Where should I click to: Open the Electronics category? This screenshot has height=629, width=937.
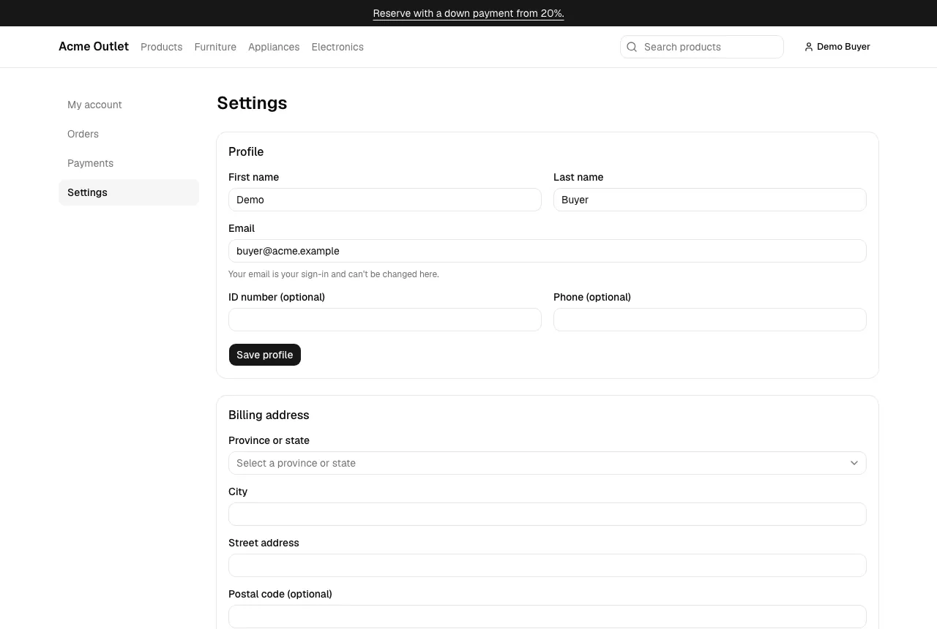(337, 47)
